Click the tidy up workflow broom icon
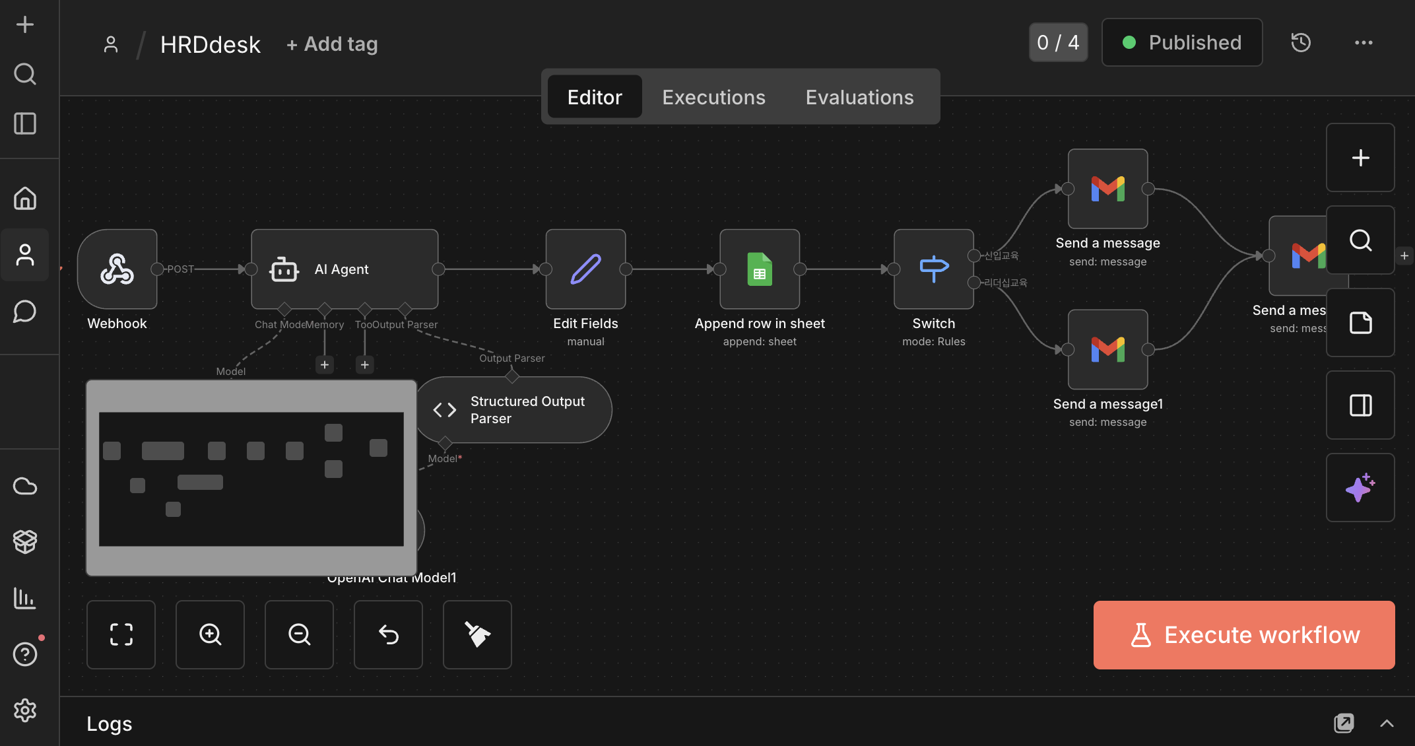The image size is (1415, 746). point(477,634)
